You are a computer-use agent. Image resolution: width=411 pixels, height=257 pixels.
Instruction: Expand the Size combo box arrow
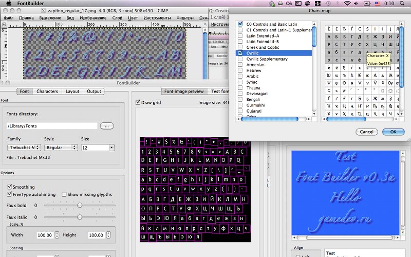pos(111,148)
